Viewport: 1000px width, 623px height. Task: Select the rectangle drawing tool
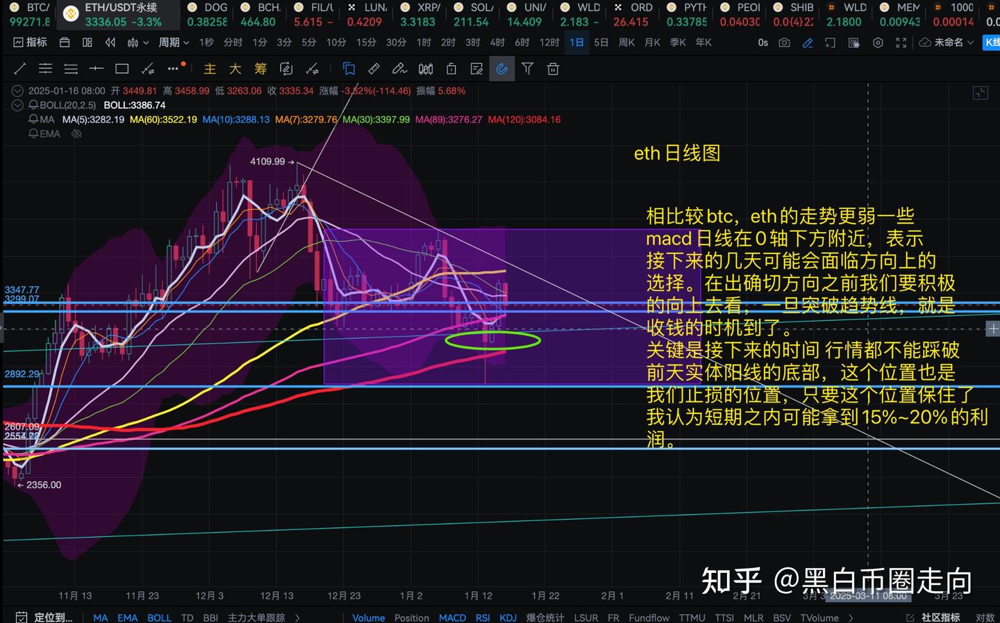point(122,69)
